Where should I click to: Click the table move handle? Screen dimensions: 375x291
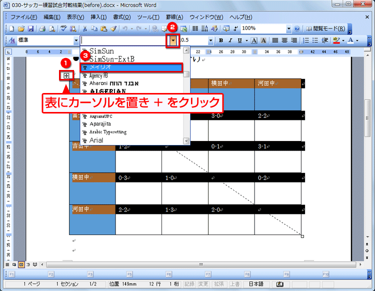tap(66, 76)
